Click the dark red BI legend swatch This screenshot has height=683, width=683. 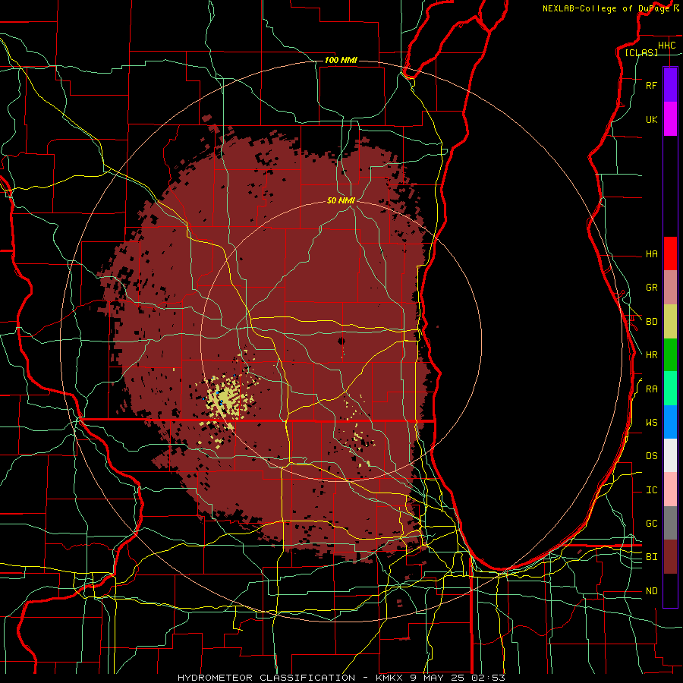(670, 557)
